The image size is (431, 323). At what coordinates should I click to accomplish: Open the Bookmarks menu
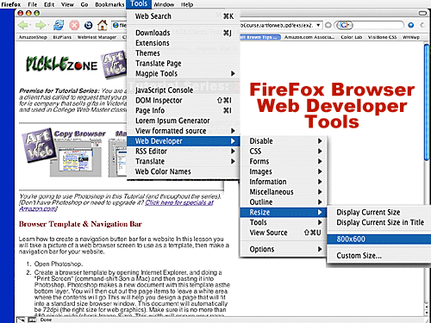point(109,4)
